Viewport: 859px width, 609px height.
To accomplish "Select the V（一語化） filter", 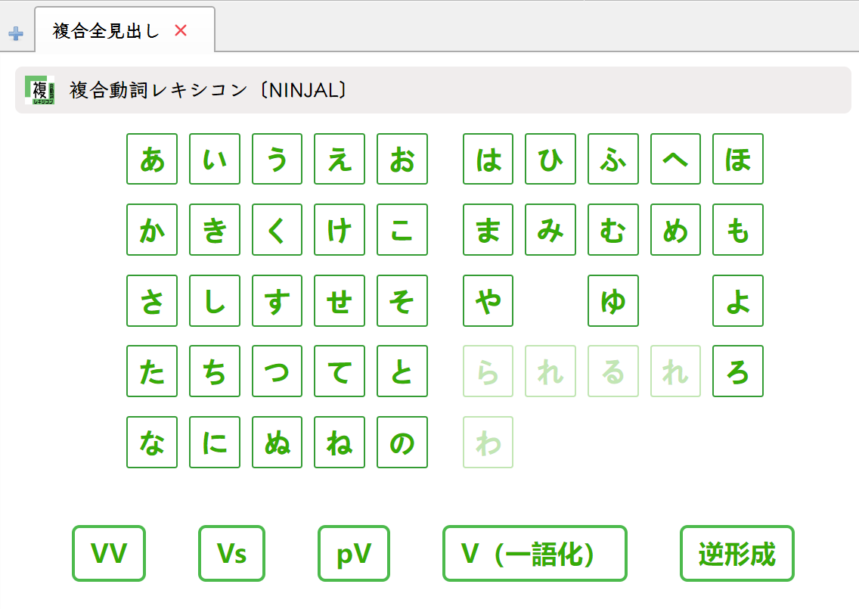I will (535, 554).
